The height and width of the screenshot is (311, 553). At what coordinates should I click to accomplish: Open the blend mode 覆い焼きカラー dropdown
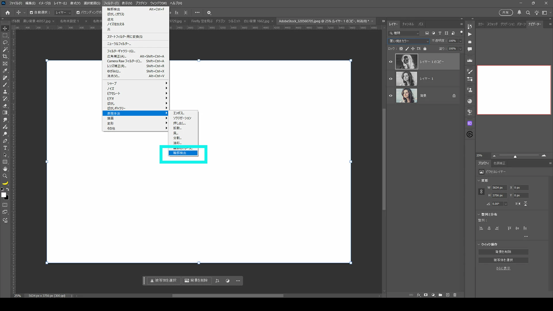click(408, 41)
